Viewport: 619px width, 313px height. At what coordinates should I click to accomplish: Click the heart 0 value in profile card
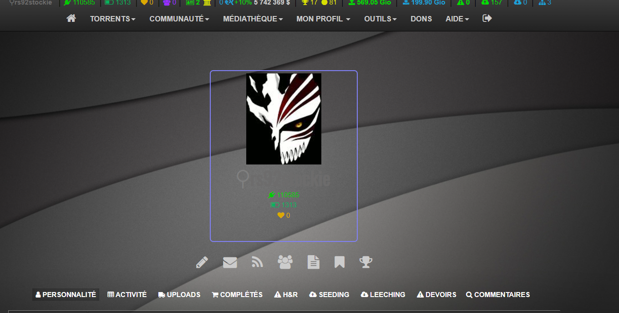click(284, 216)
